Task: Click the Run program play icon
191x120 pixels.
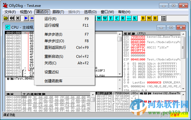Action: [x=26, y=18]
